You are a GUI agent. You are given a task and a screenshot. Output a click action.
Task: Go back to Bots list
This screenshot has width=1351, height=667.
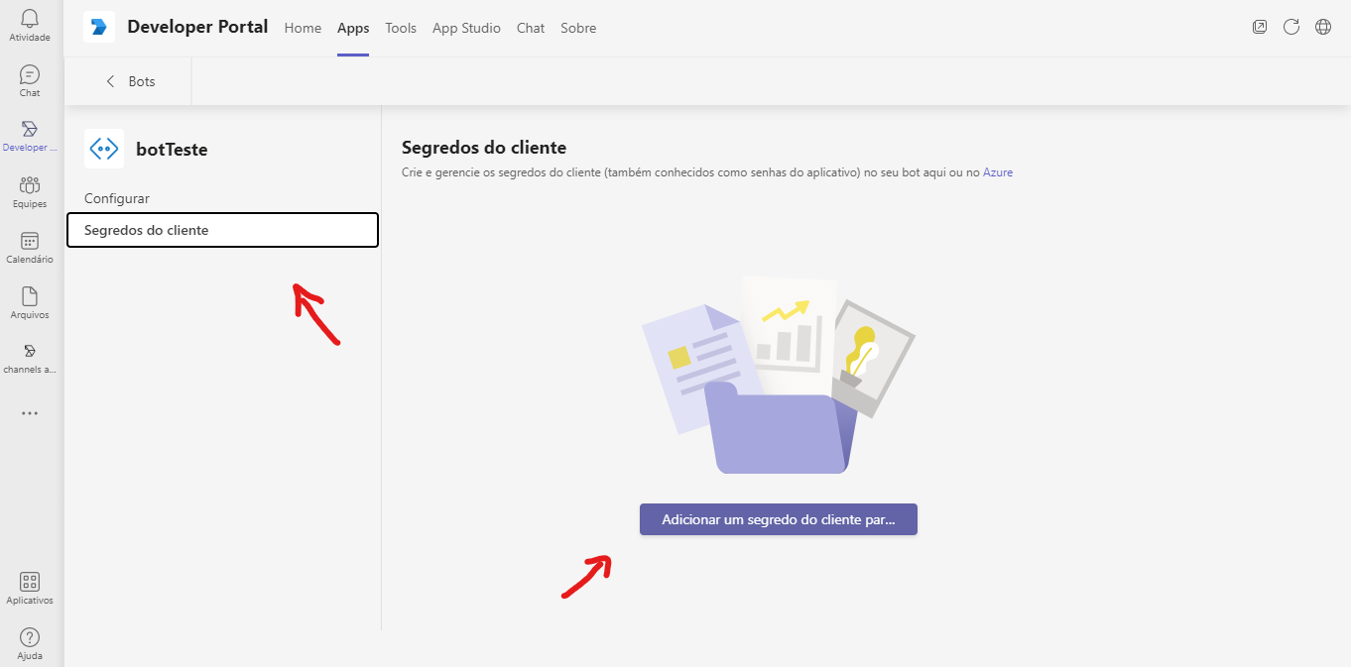(x=130, y=81)
